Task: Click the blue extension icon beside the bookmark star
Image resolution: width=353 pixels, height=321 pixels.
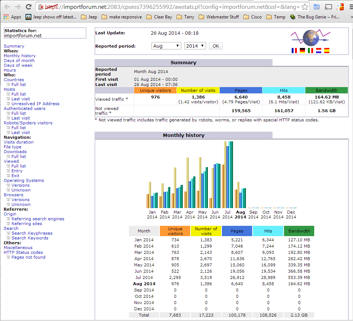Action: 316,7
